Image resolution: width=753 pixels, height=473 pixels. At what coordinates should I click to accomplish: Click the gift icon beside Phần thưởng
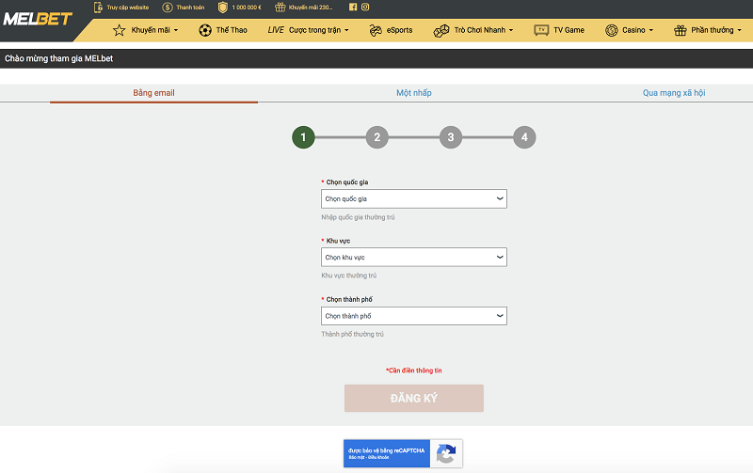click(680, 30)
